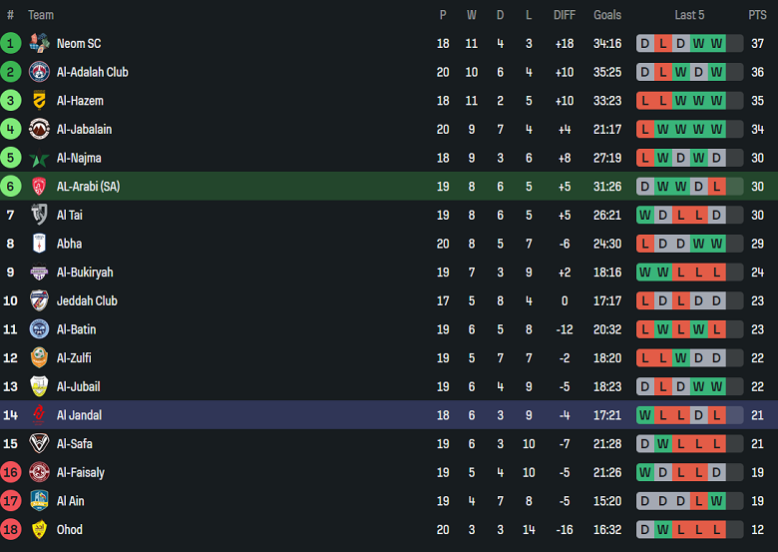Open the Jeddah Club team page

[x=87, y=300]
